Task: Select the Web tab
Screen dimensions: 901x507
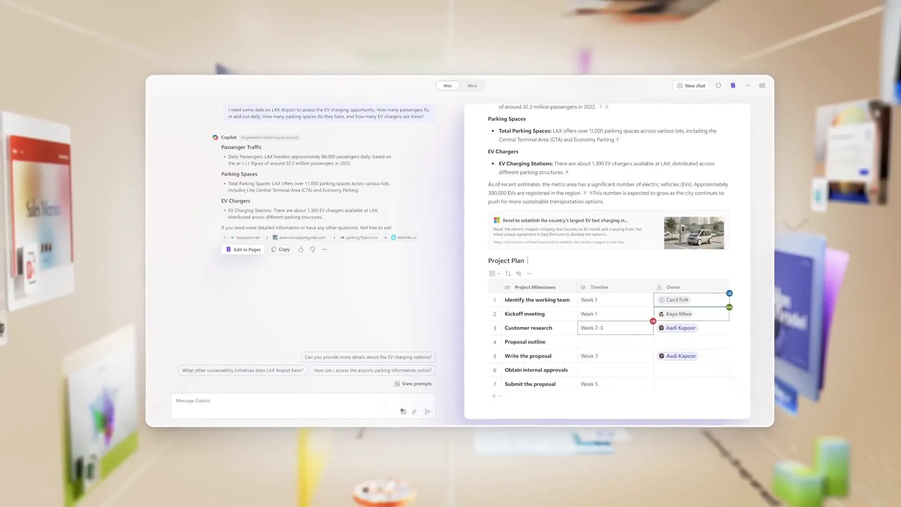Action: [x=447, y=85]
